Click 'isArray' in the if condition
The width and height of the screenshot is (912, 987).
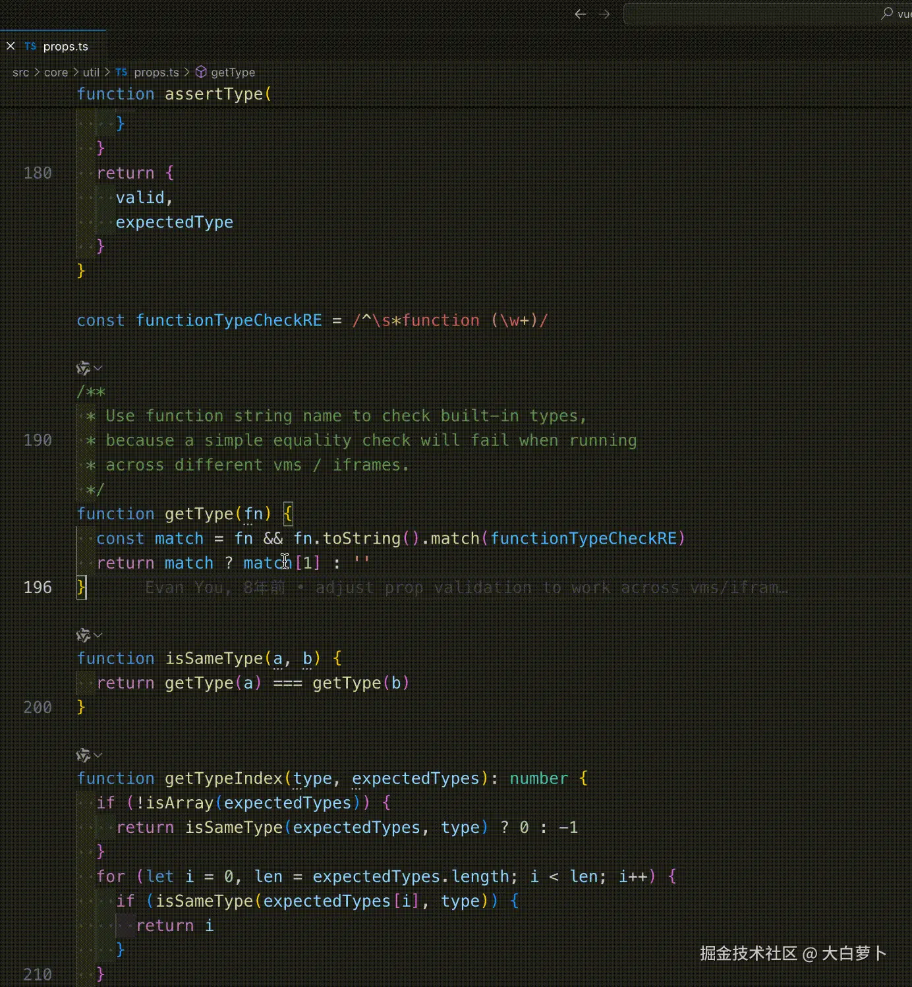pos(179,803)
